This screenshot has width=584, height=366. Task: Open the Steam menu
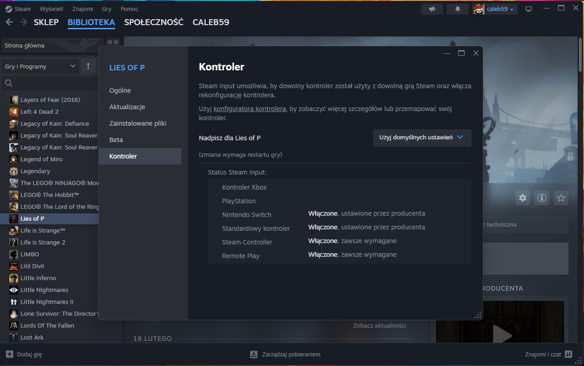(x=18, y=9)
